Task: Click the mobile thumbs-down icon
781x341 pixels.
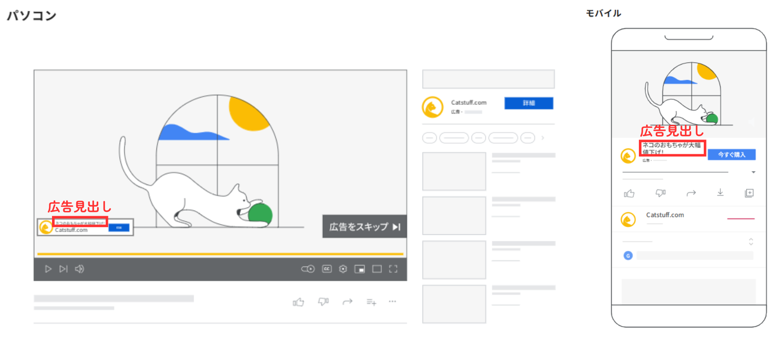Action: [661, 193]
